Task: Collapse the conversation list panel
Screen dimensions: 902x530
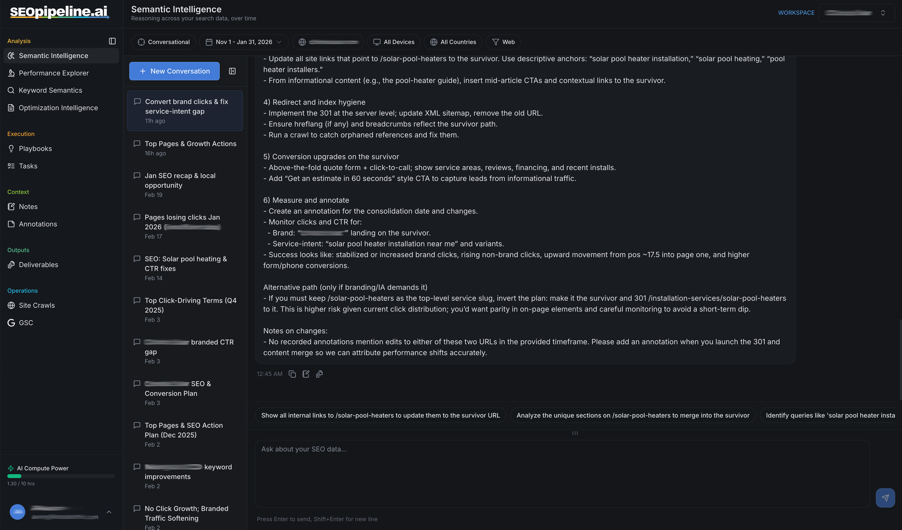Action: 232,71
